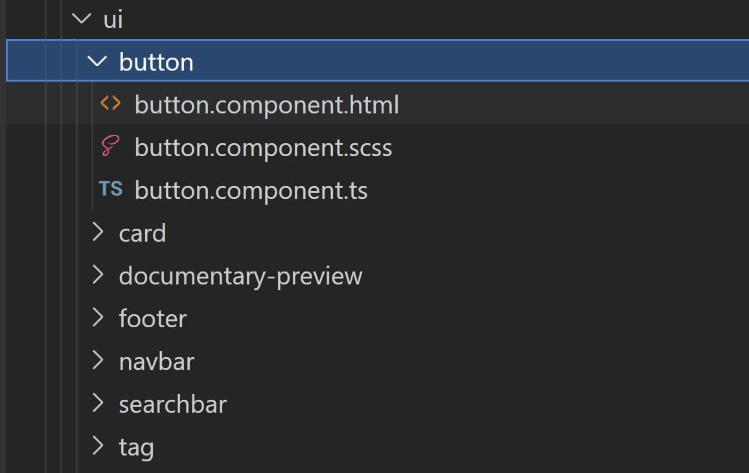Open button.component.html
Image resolution: width=749 pixels, height=473 pixels.
click(266, 104)
